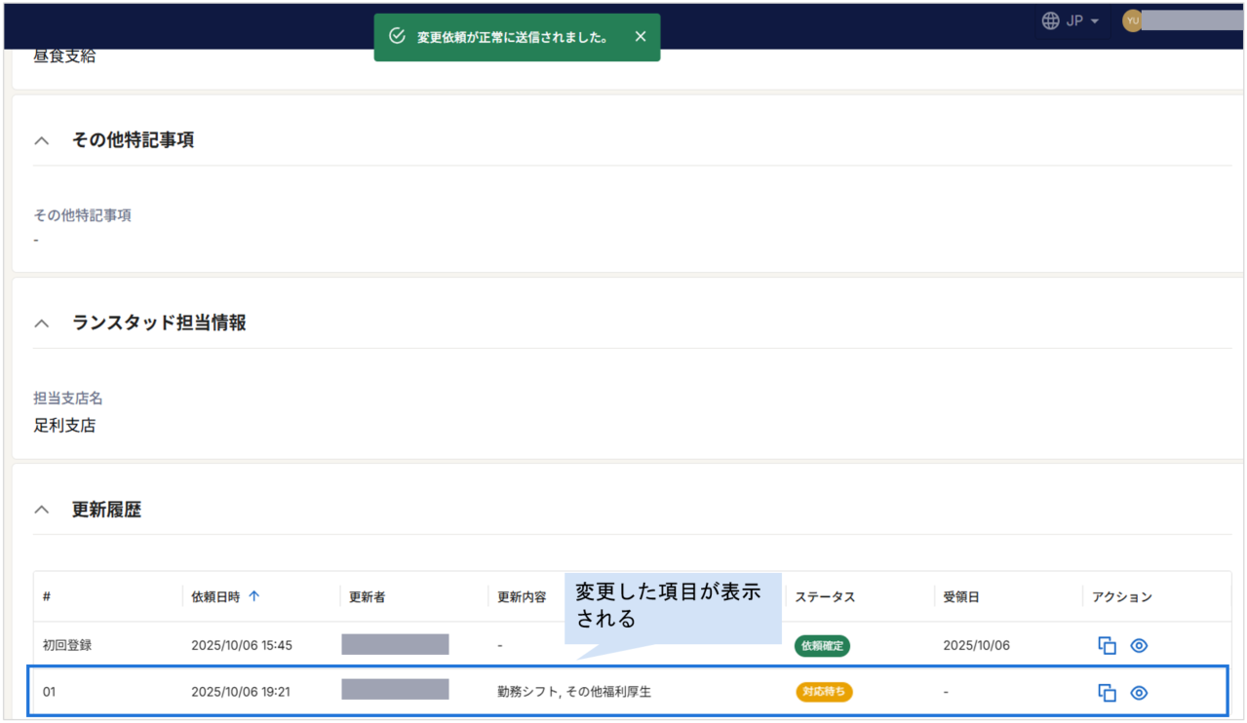Open the JP language dropdown arrow
Screen dimensions: 1247x723
[x=1095, y=21]
